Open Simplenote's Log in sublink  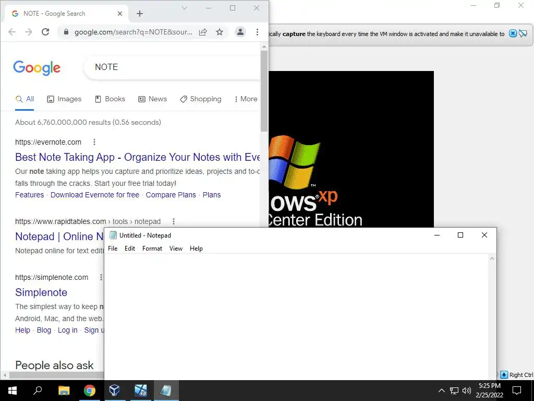pyautogui.click(x=68, y=331)
